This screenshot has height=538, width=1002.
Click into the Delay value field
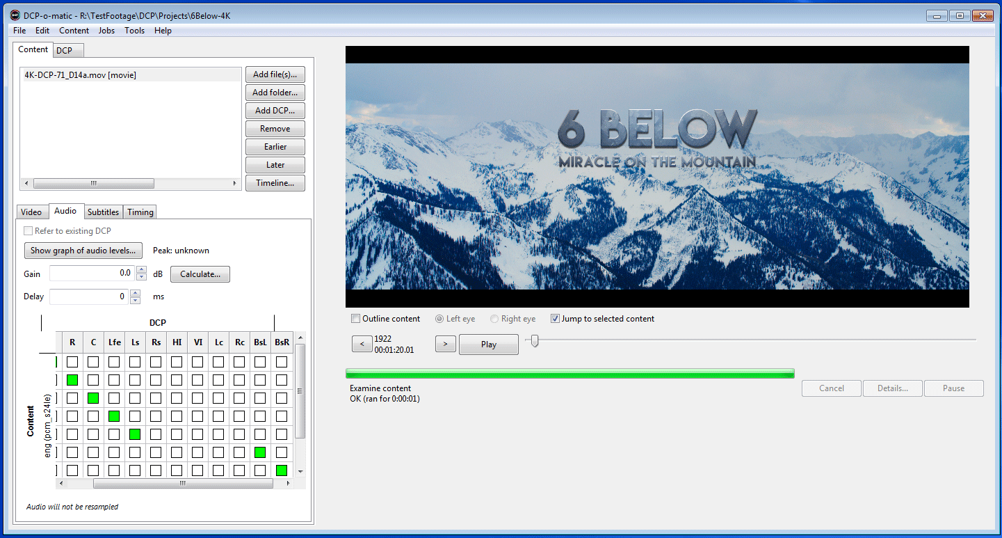click(x=89, y=296)
